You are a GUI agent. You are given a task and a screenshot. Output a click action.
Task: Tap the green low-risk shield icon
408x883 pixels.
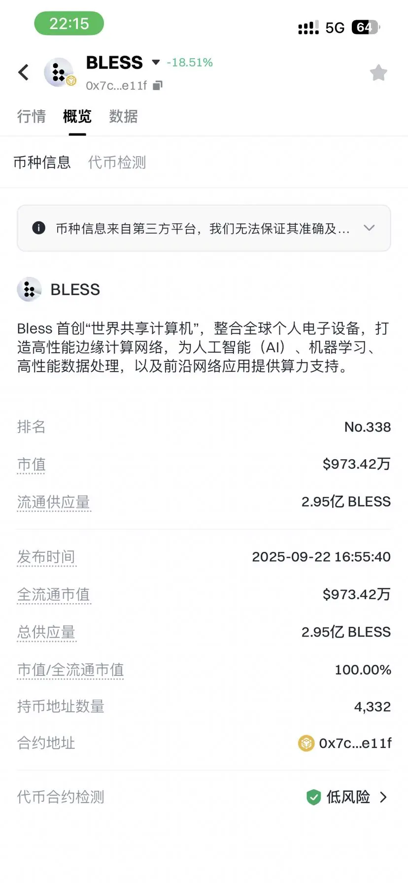tap(313, 797)
